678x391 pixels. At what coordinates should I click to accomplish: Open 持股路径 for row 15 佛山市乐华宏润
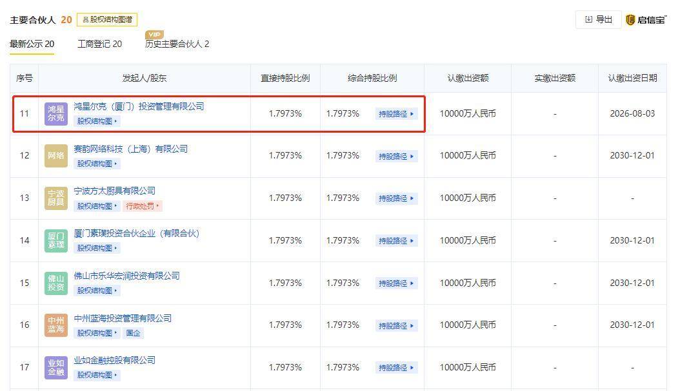click(396, 283)
